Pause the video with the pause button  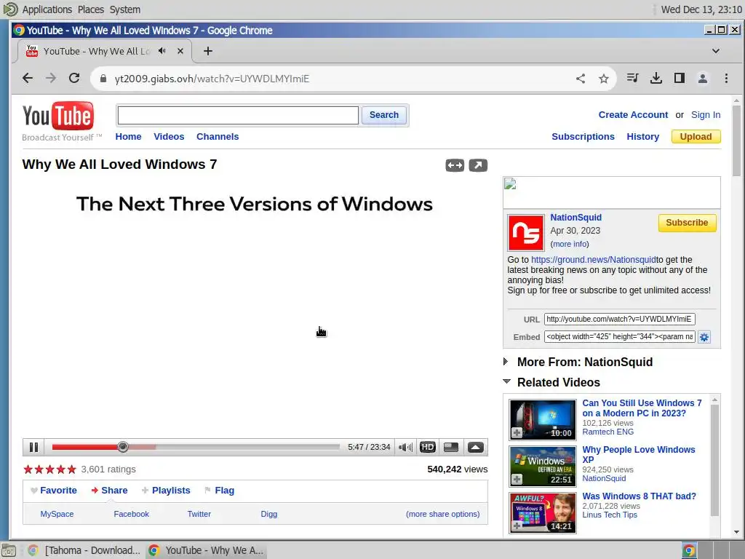(x=33, y=448)
